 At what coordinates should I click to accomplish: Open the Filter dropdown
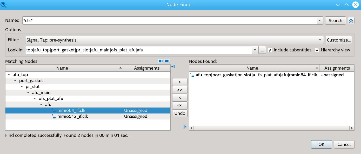coord(320,40)
